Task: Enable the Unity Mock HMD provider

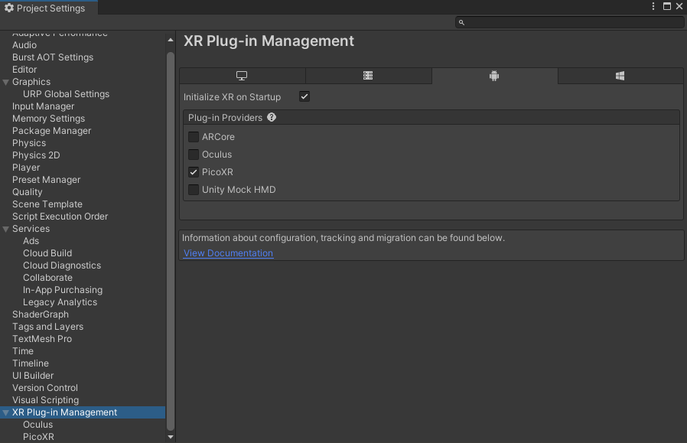Action: click(x=194, y=190)
